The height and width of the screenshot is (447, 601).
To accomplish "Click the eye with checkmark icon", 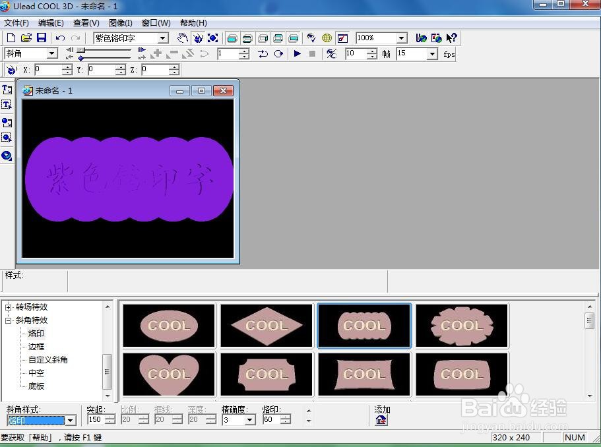I will 311,38.
